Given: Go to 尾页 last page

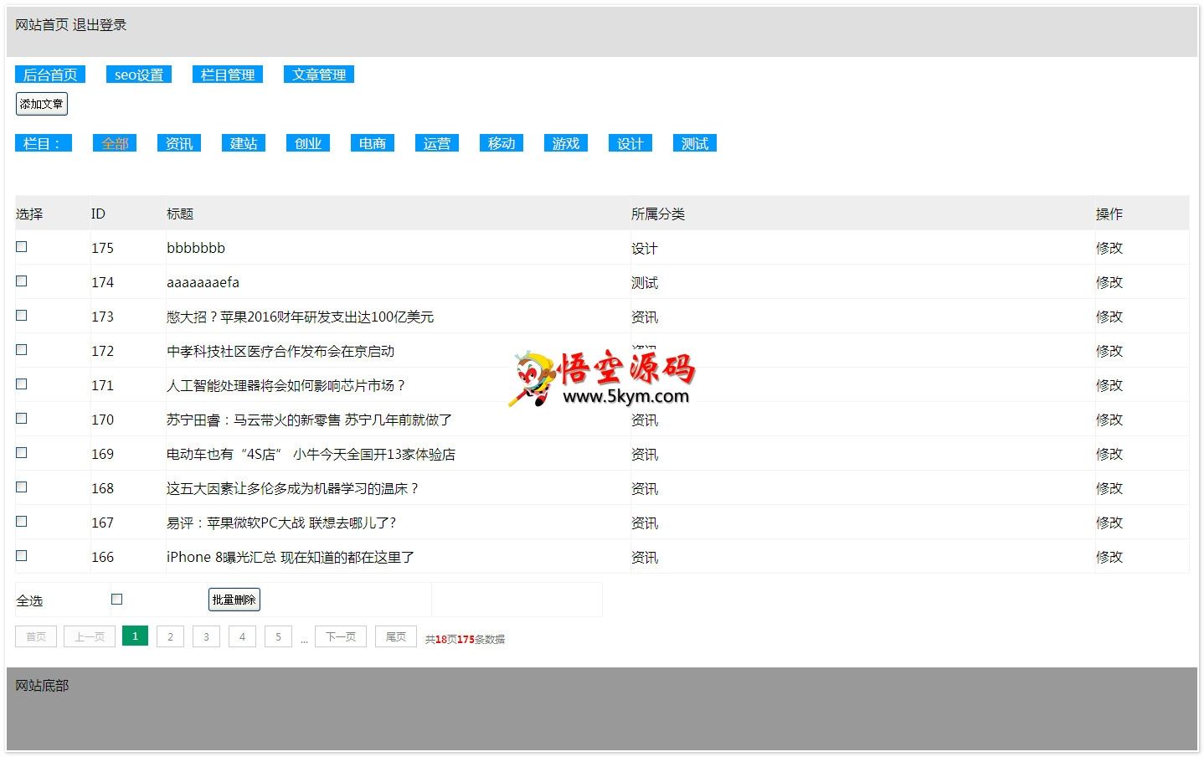Looking at the screenshot, I should point(396,636).
